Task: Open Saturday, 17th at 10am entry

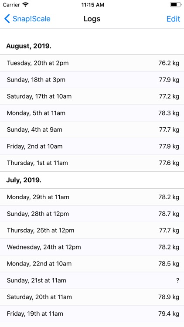Action: (92, 96)
